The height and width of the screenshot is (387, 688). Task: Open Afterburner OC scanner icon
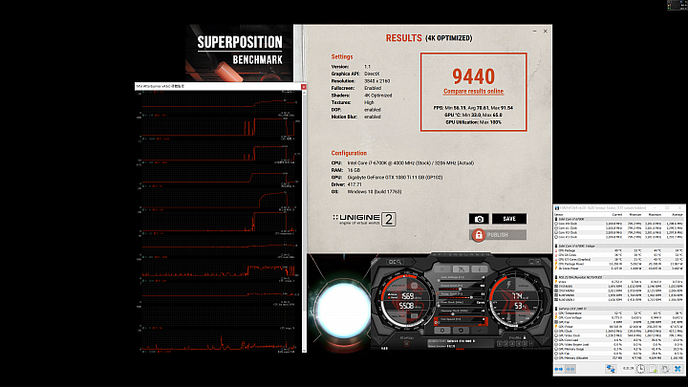click(395, 262)
